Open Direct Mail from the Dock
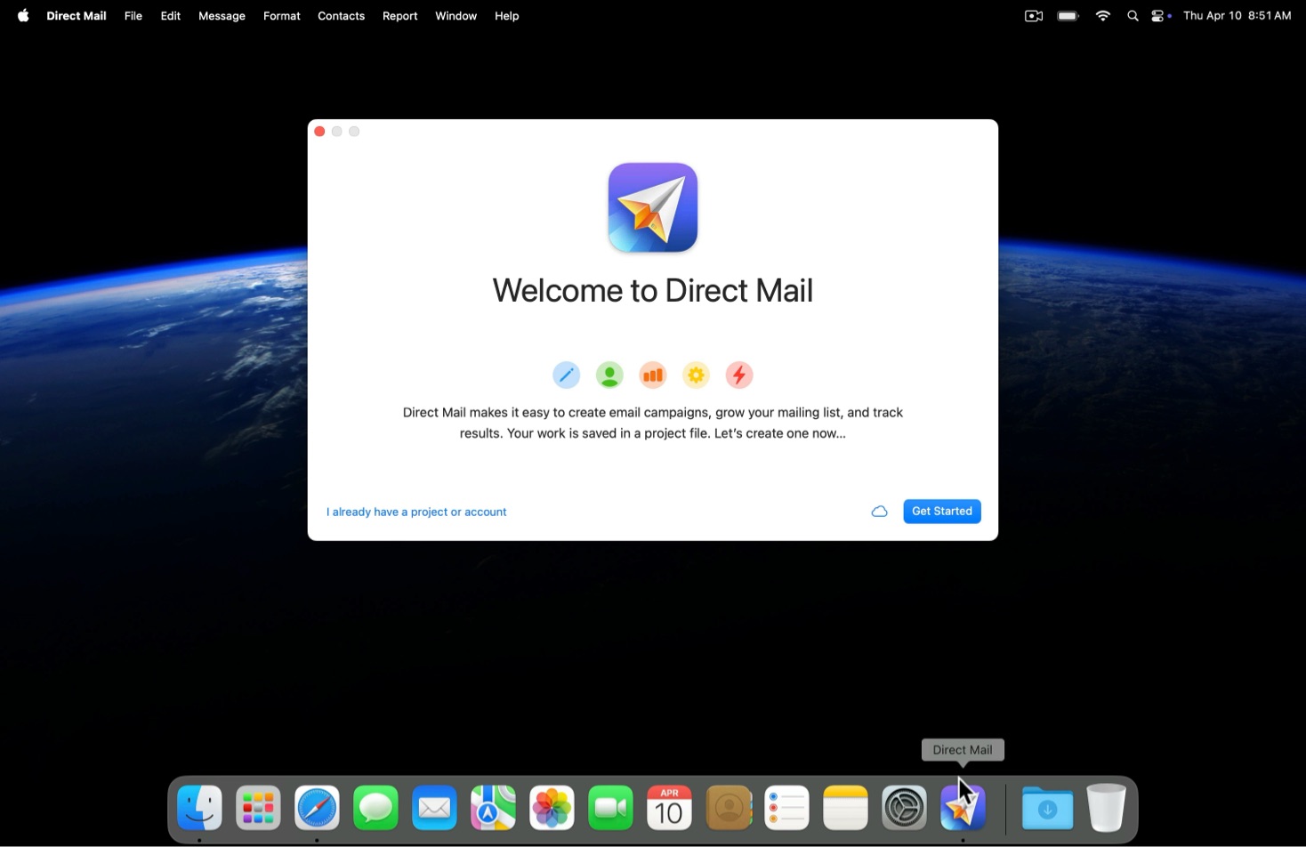This screenshot has height=847, width=1306. (963, 808)
